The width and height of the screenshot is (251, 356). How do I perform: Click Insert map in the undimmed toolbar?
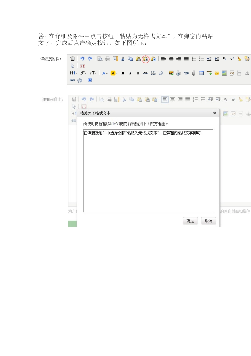pos(224,73)
